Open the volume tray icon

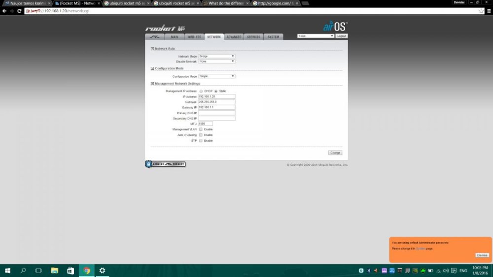click(x=446, y=271)
